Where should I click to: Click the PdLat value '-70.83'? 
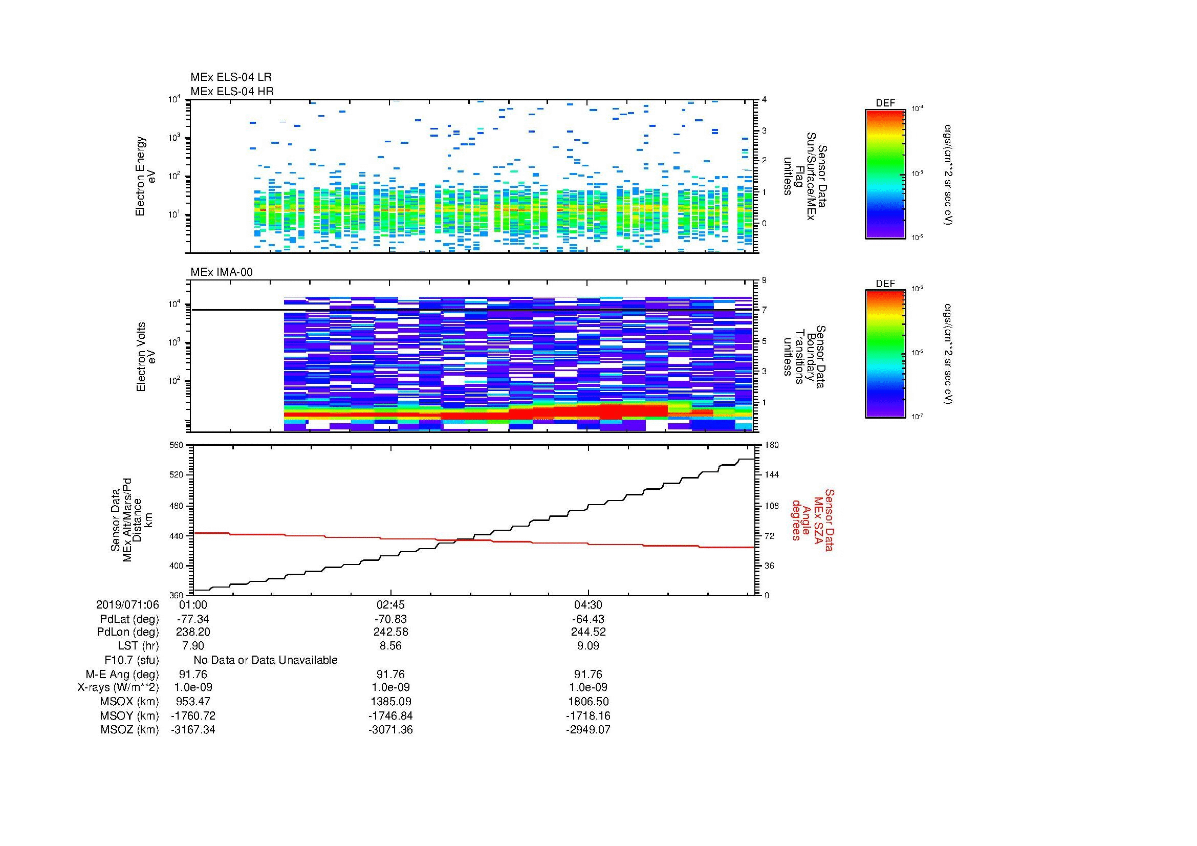click(x=390, y=619)
